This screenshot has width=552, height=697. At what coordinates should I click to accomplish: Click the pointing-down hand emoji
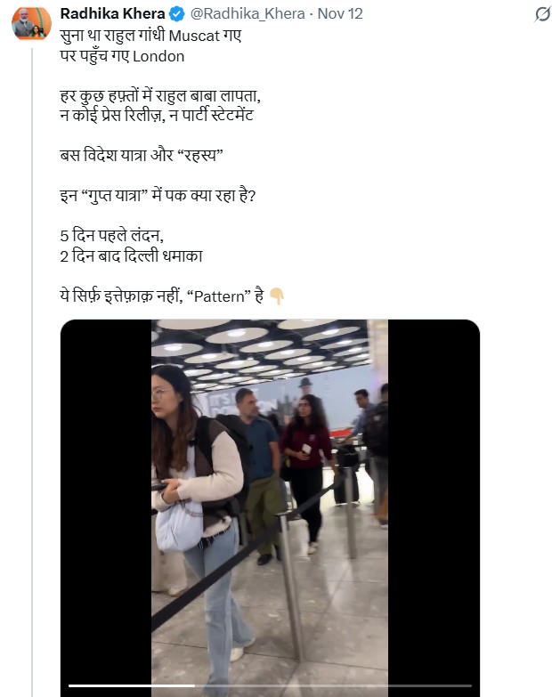coord(276,296)
